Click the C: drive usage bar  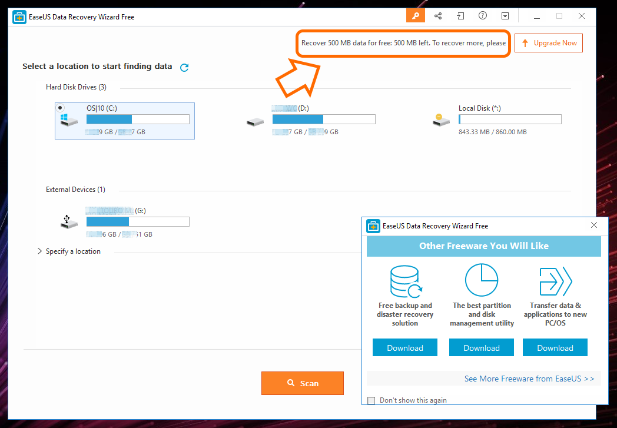click(138, 119)
